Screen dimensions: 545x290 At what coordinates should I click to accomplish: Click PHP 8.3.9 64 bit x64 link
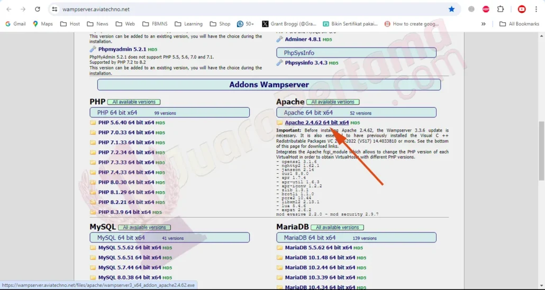click(124, 212)
